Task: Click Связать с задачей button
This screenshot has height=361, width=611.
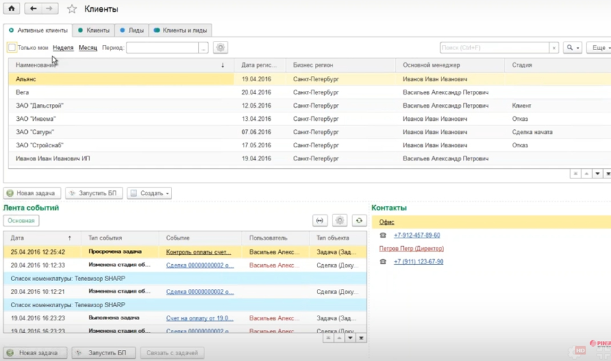Action: [172, 353]
